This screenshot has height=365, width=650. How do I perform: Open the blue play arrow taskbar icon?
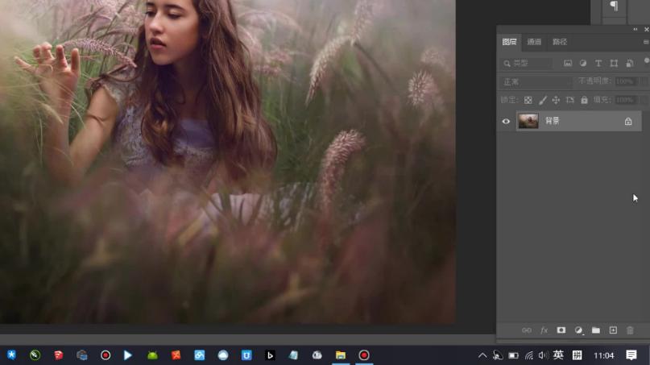(x=128, y=355)
